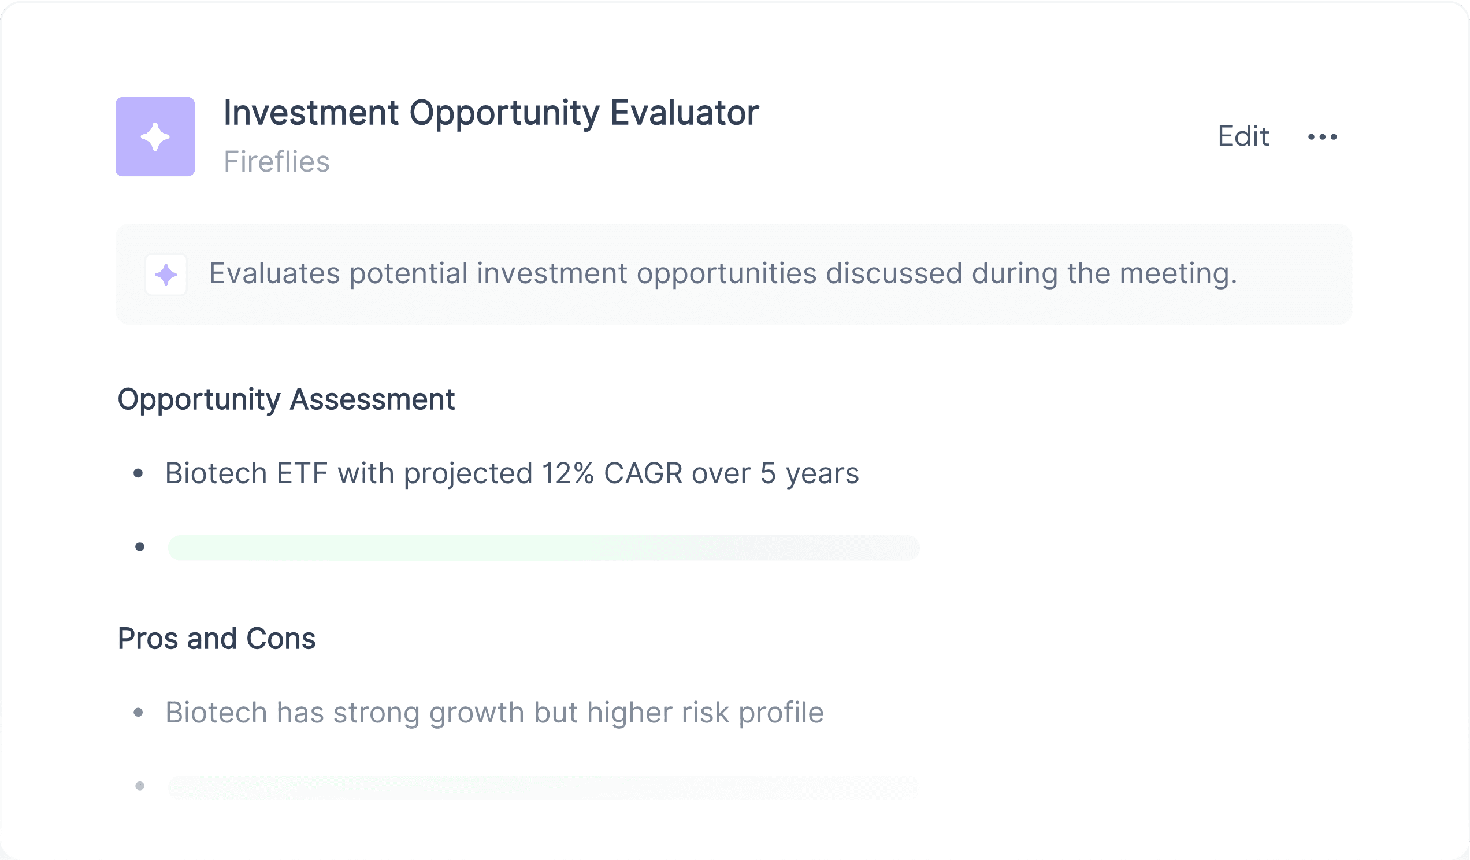Click the description text about evaluating opportunities
The height and width of the screenshot is (860, 1470).
point(723,273)
